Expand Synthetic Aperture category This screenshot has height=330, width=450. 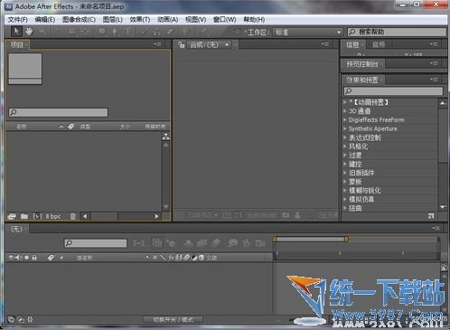345,128
